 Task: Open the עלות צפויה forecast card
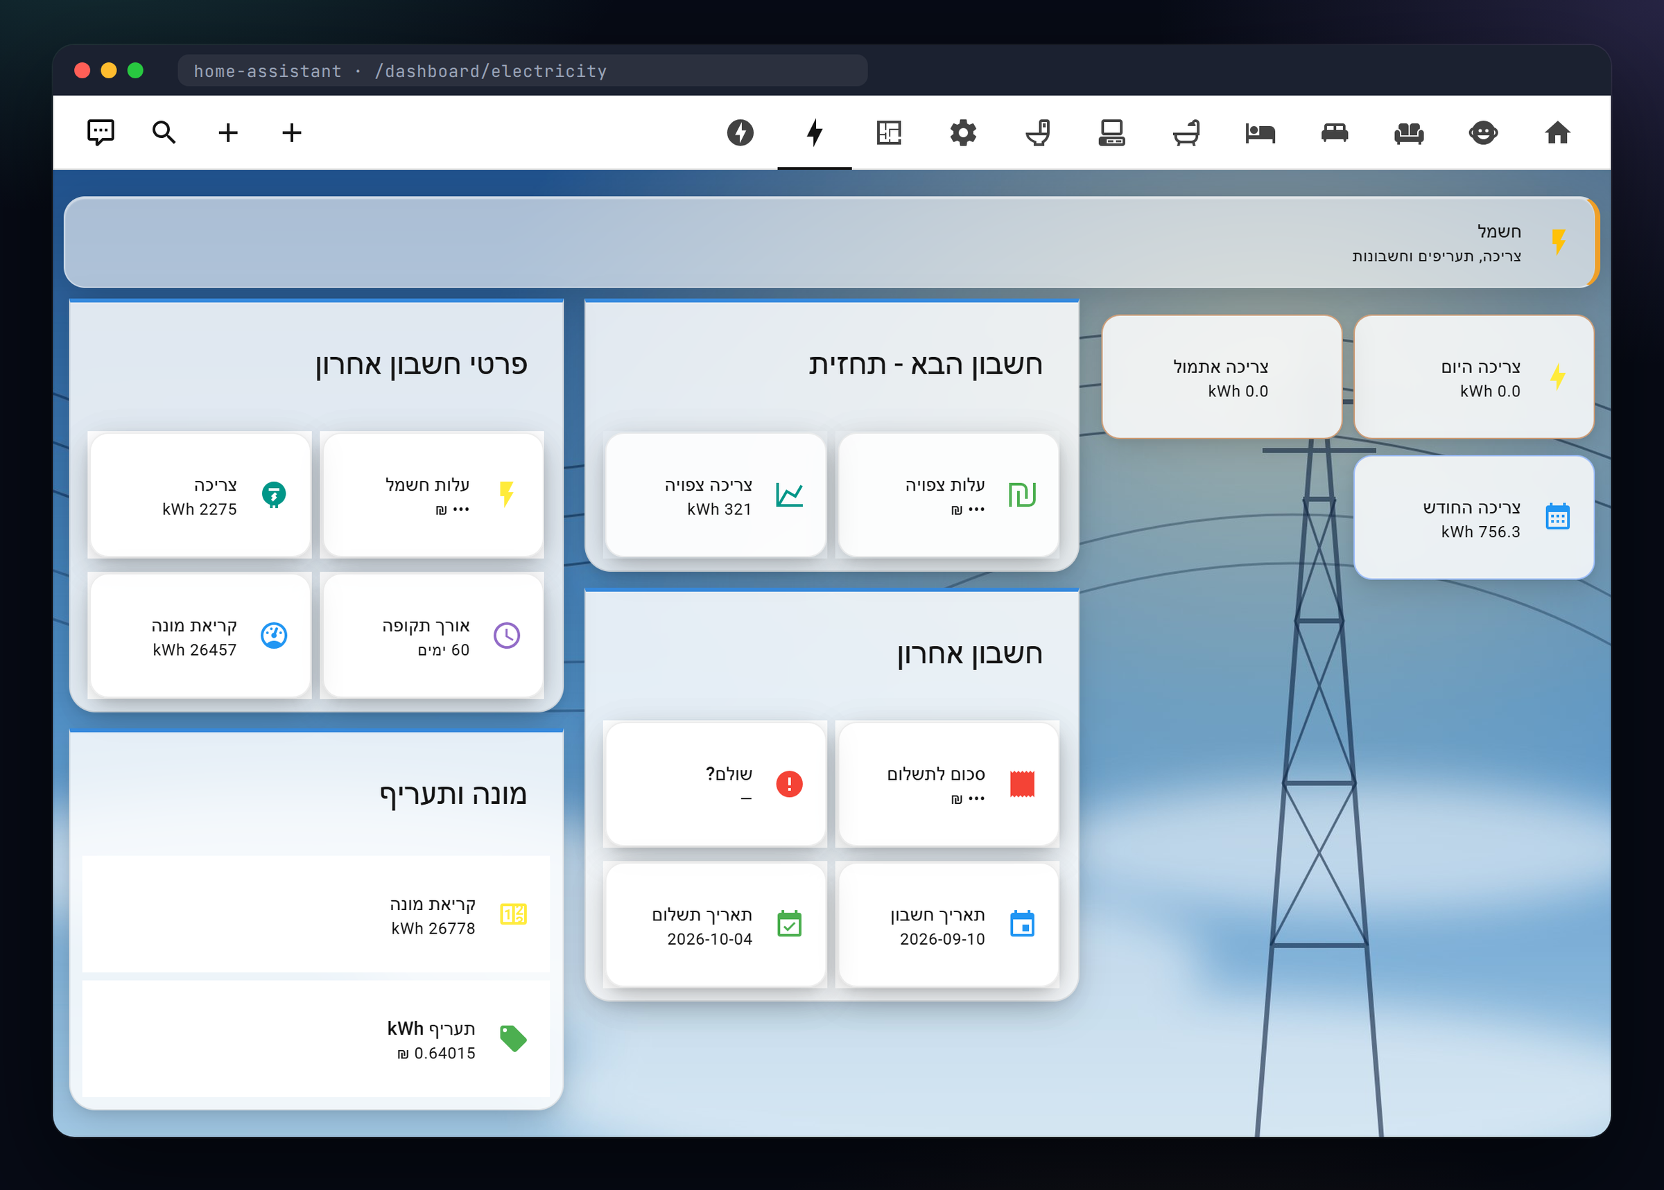pos(948,496)
